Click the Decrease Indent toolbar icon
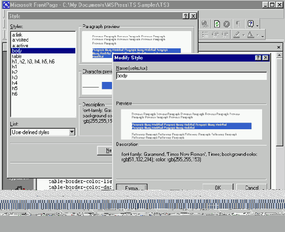Screen dimensions: 285x232 tap(215, 34)
